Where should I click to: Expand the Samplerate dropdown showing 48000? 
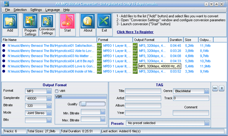(x=49, y=98)
